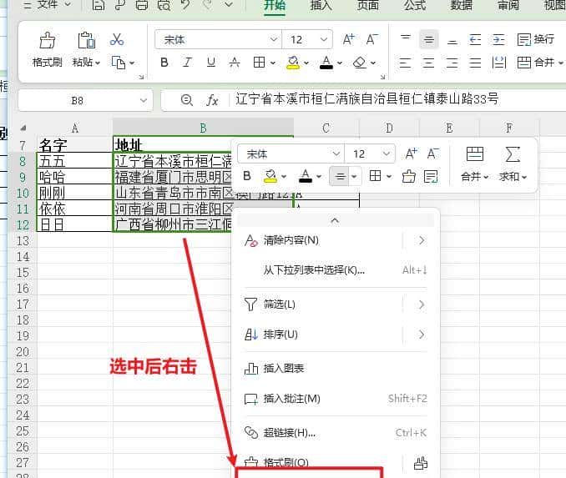
Task: Apply ribbon black font color
Action: click(326, 63)
